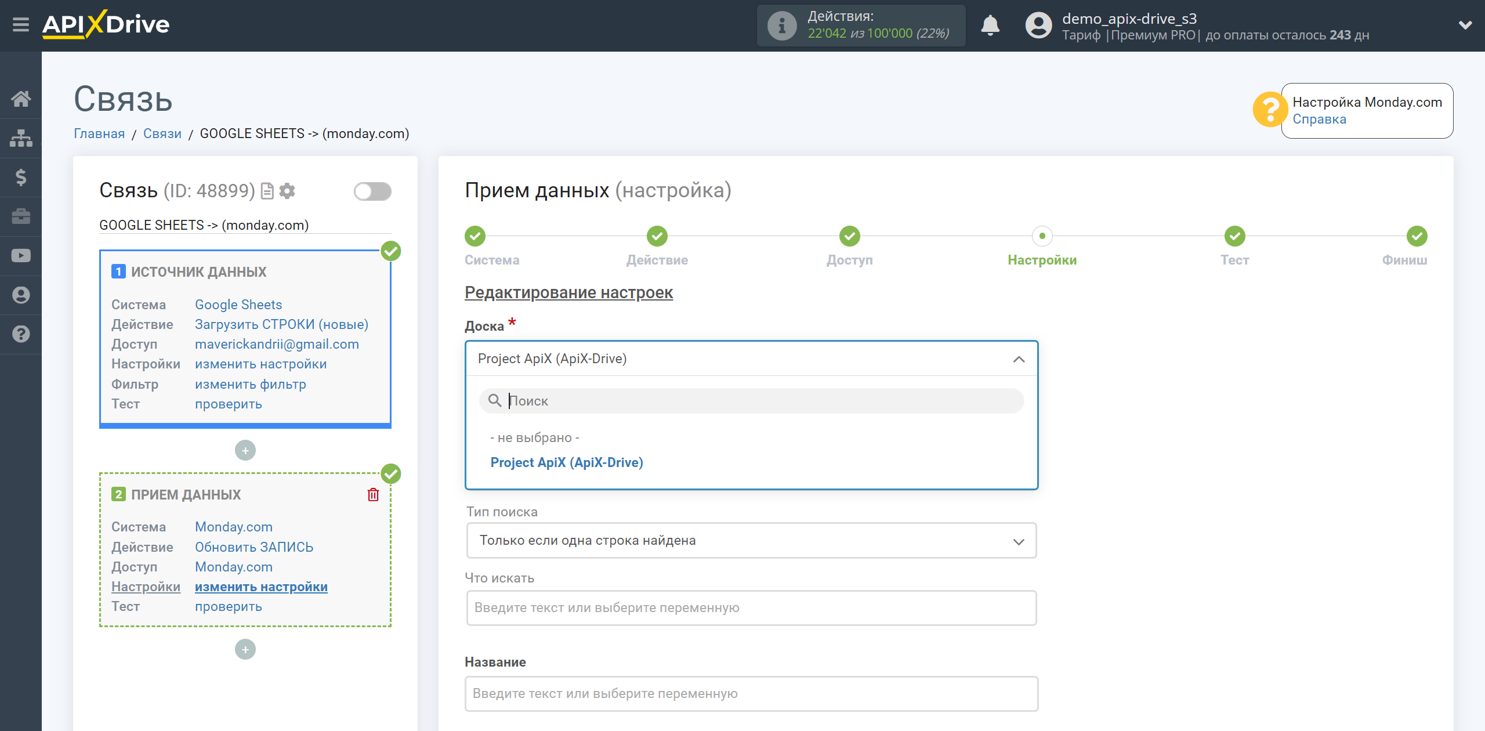Click изменить фильтр link
This screenshot has height=731, width=1485.
click(250, 384)
